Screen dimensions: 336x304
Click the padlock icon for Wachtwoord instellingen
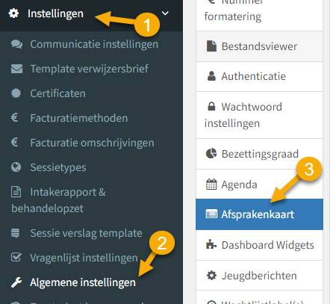211,107
